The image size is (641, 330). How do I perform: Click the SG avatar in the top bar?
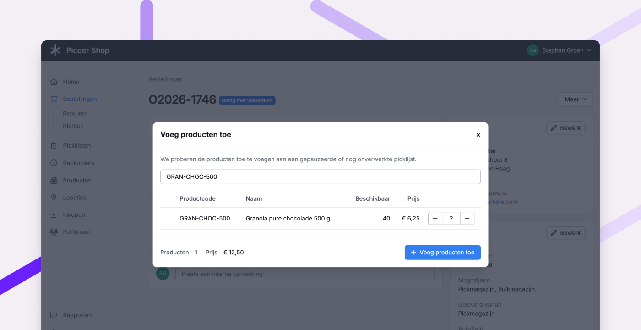(532, 50)
